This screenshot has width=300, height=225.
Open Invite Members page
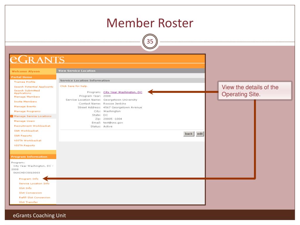point(25,102)
